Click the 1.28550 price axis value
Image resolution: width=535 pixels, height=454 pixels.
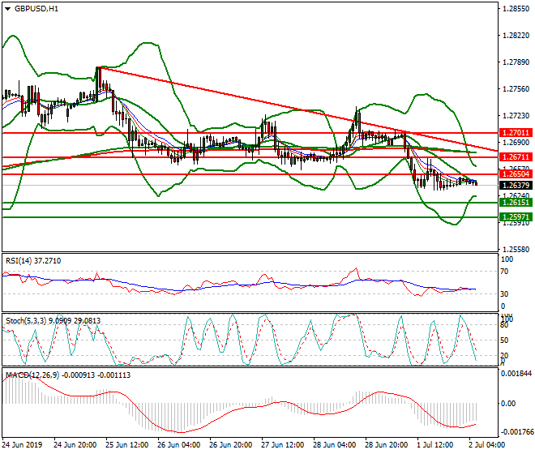(516, 9)
